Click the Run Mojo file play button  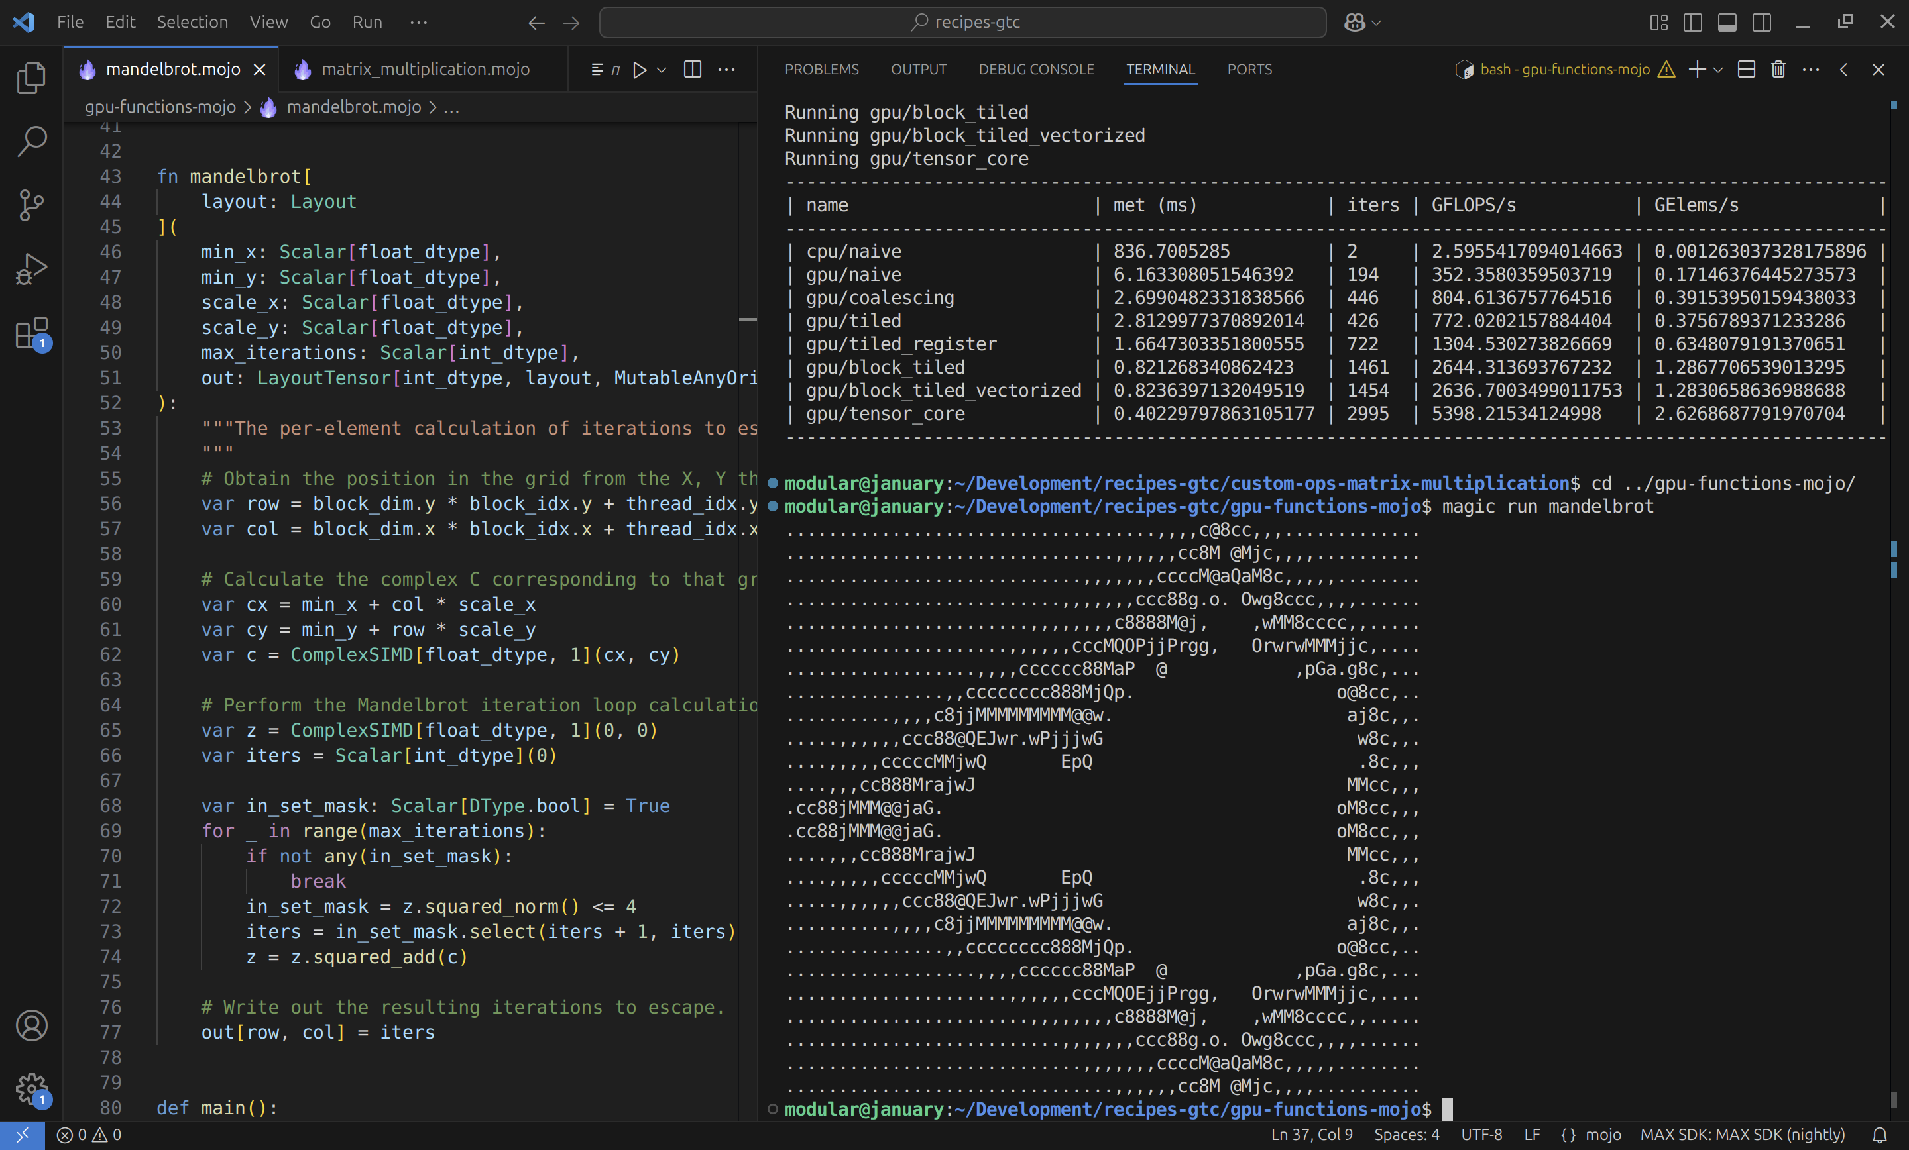point(639,70)
